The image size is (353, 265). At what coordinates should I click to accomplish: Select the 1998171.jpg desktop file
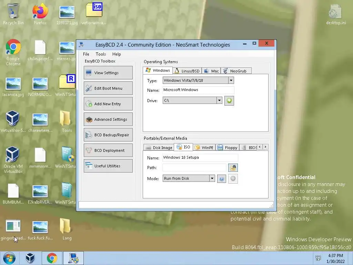[67, 15]
